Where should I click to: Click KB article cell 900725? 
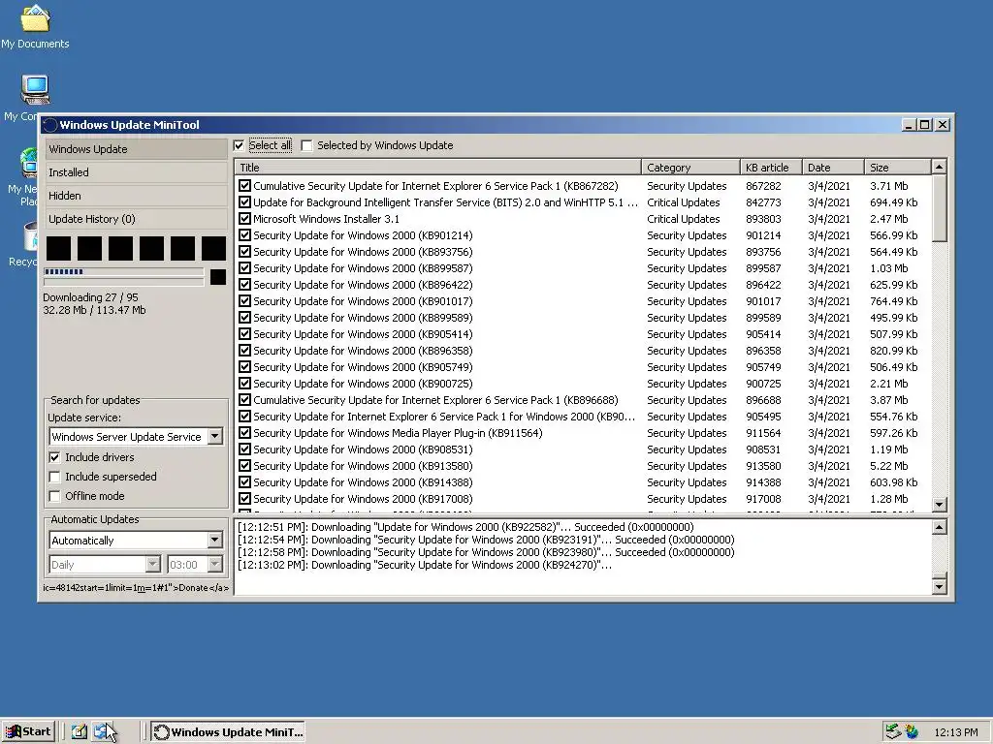[763, 384]
